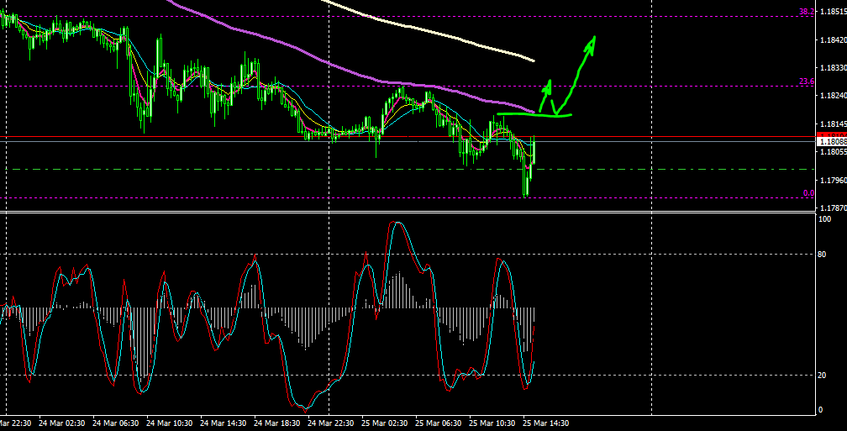This screenshot has width=847, height=431.
Task: Click the 24 Mar 10:30 time label
Action: tap(170, 423)
